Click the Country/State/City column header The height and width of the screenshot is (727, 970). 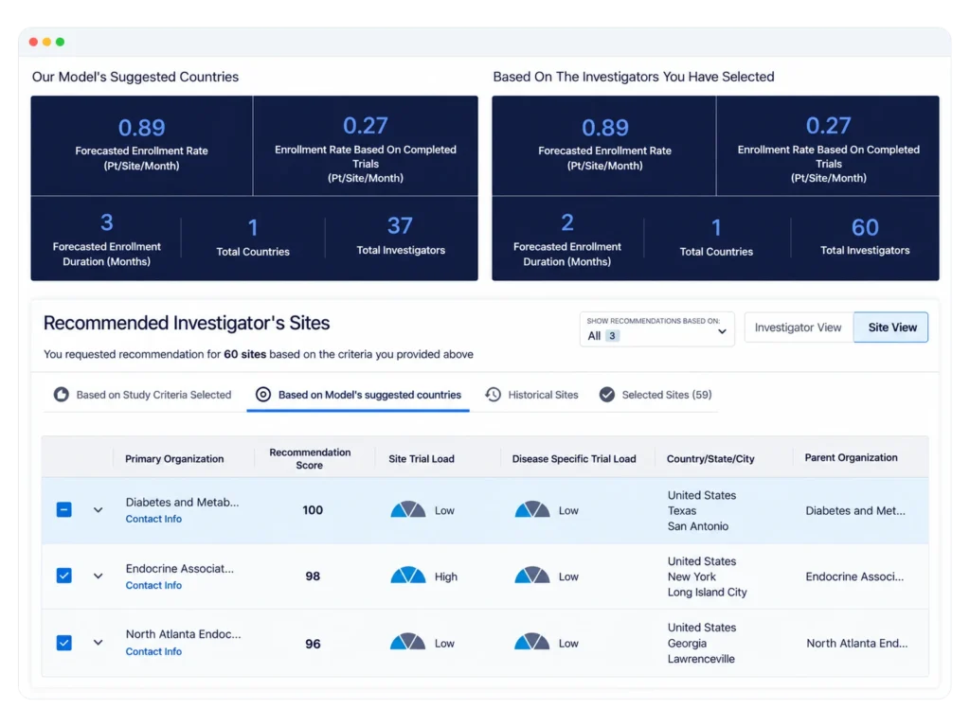click(710, 459)
